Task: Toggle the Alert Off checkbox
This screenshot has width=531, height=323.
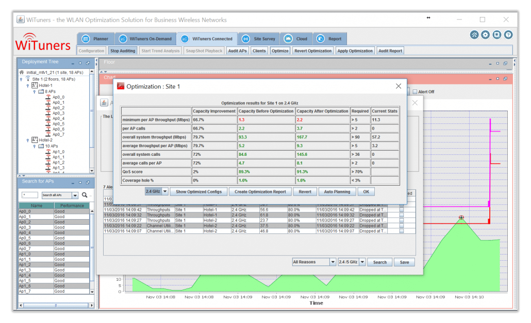Action: coord(415,92)
